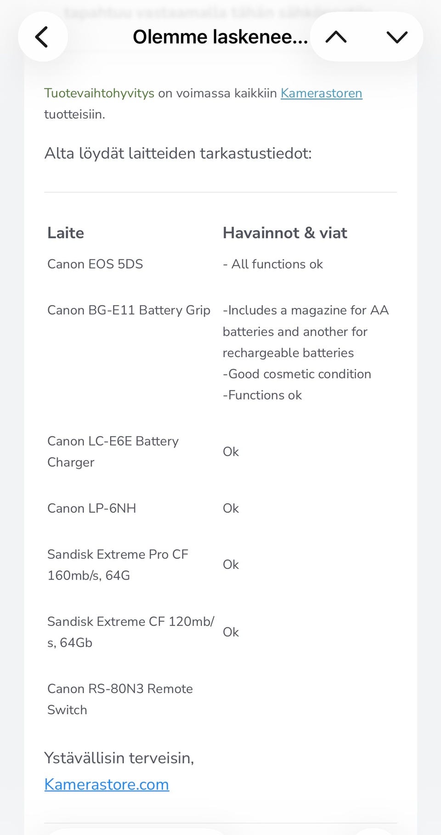441x835 pixels.
Task: Tap the 'All functions ok' note
Action: coord(277,264)
